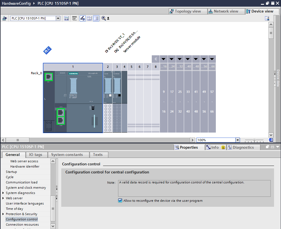Expand slot group ...56 arrow

click(204, 59)
